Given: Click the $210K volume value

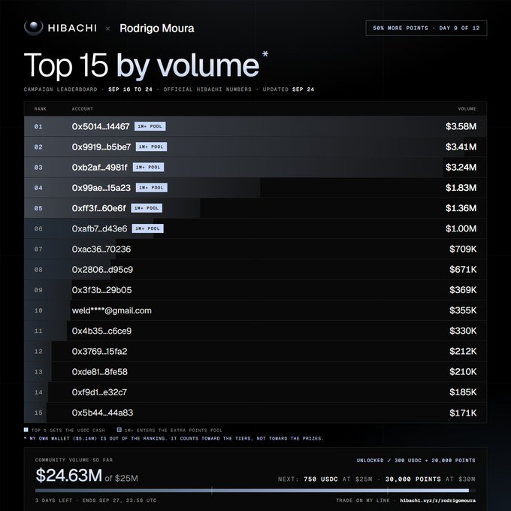Looking at the screenshot, I should pyautogui.click(x=463, y=372).
